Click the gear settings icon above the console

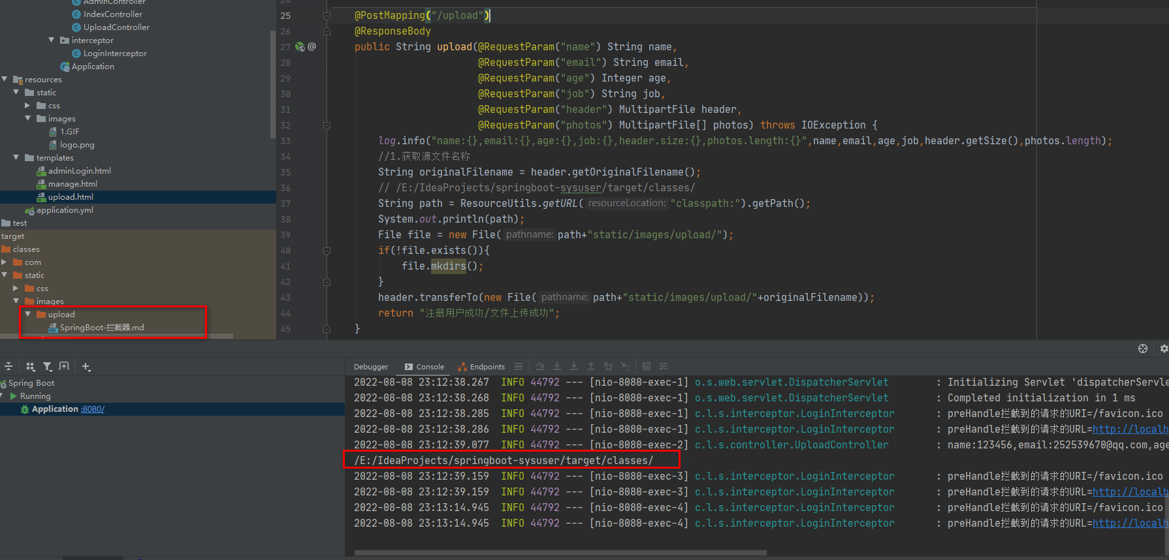coord(1164,349)
